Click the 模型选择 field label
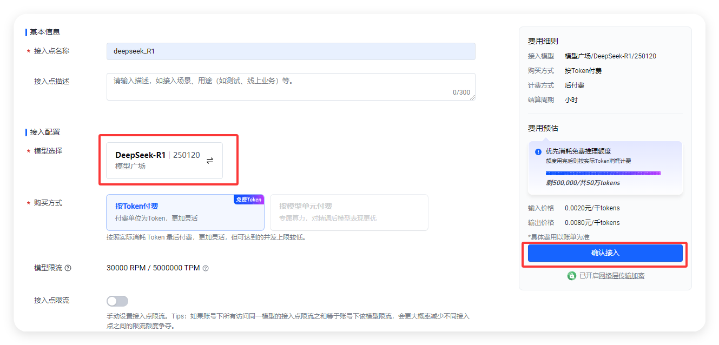Screen dimensions: 719x345 pos(48,151)
